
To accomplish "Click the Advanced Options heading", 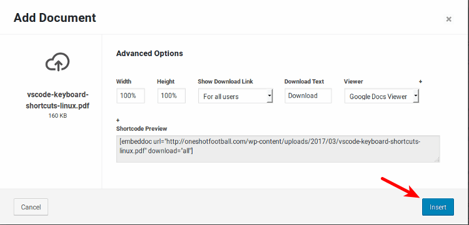I will 149,54.
